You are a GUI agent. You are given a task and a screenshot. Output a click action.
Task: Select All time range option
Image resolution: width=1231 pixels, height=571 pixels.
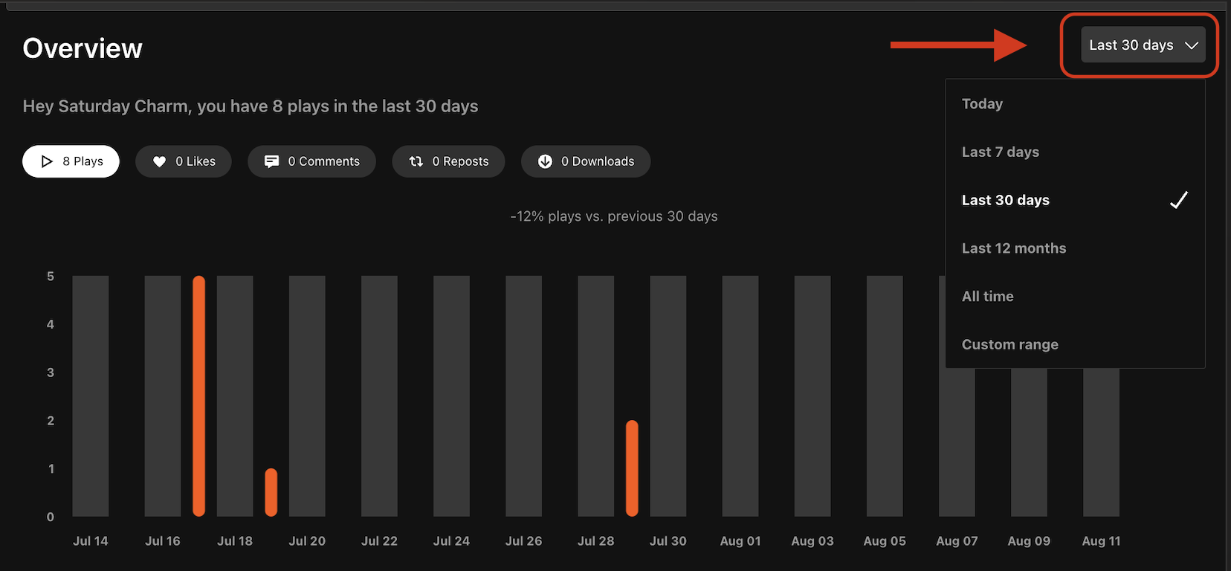pos(987,296)
